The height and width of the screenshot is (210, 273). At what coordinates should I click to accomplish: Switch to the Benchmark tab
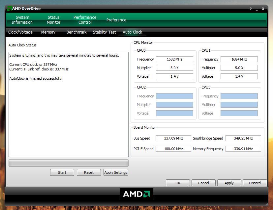tap(76, 32)
